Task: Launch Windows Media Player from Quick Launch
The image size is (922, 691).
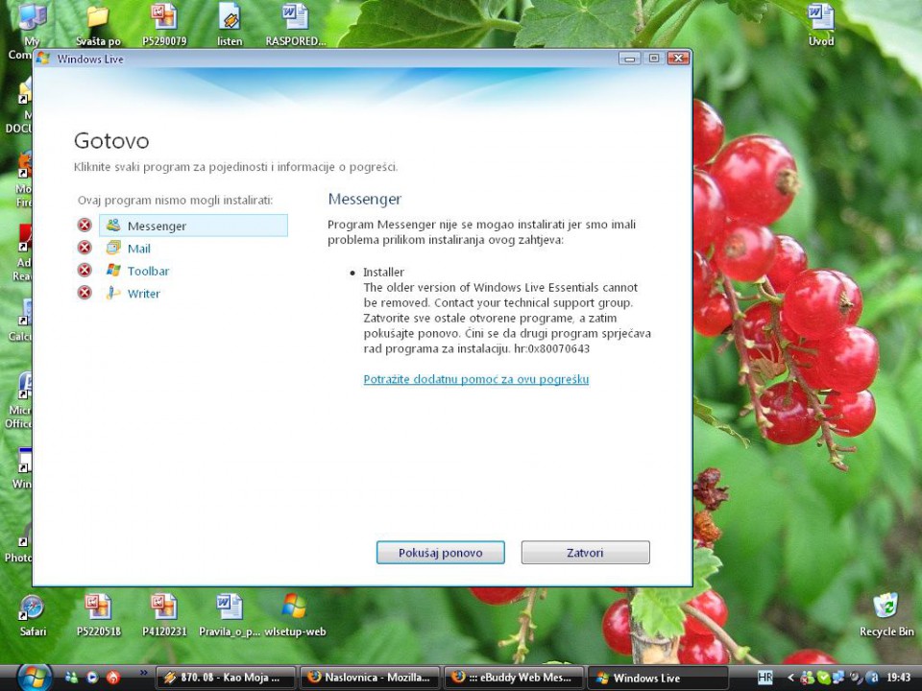Action: [92, 678]
